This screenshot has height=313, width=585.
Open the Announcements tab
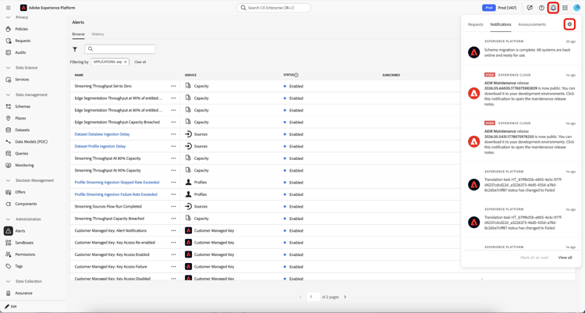tap(532, 24)
